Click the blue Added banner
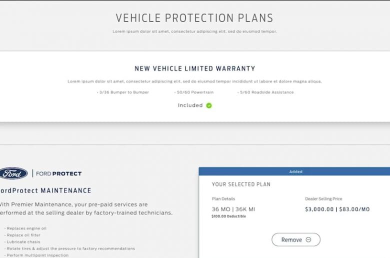The height and width of the screenshot is (258, 390). point(294,171)
